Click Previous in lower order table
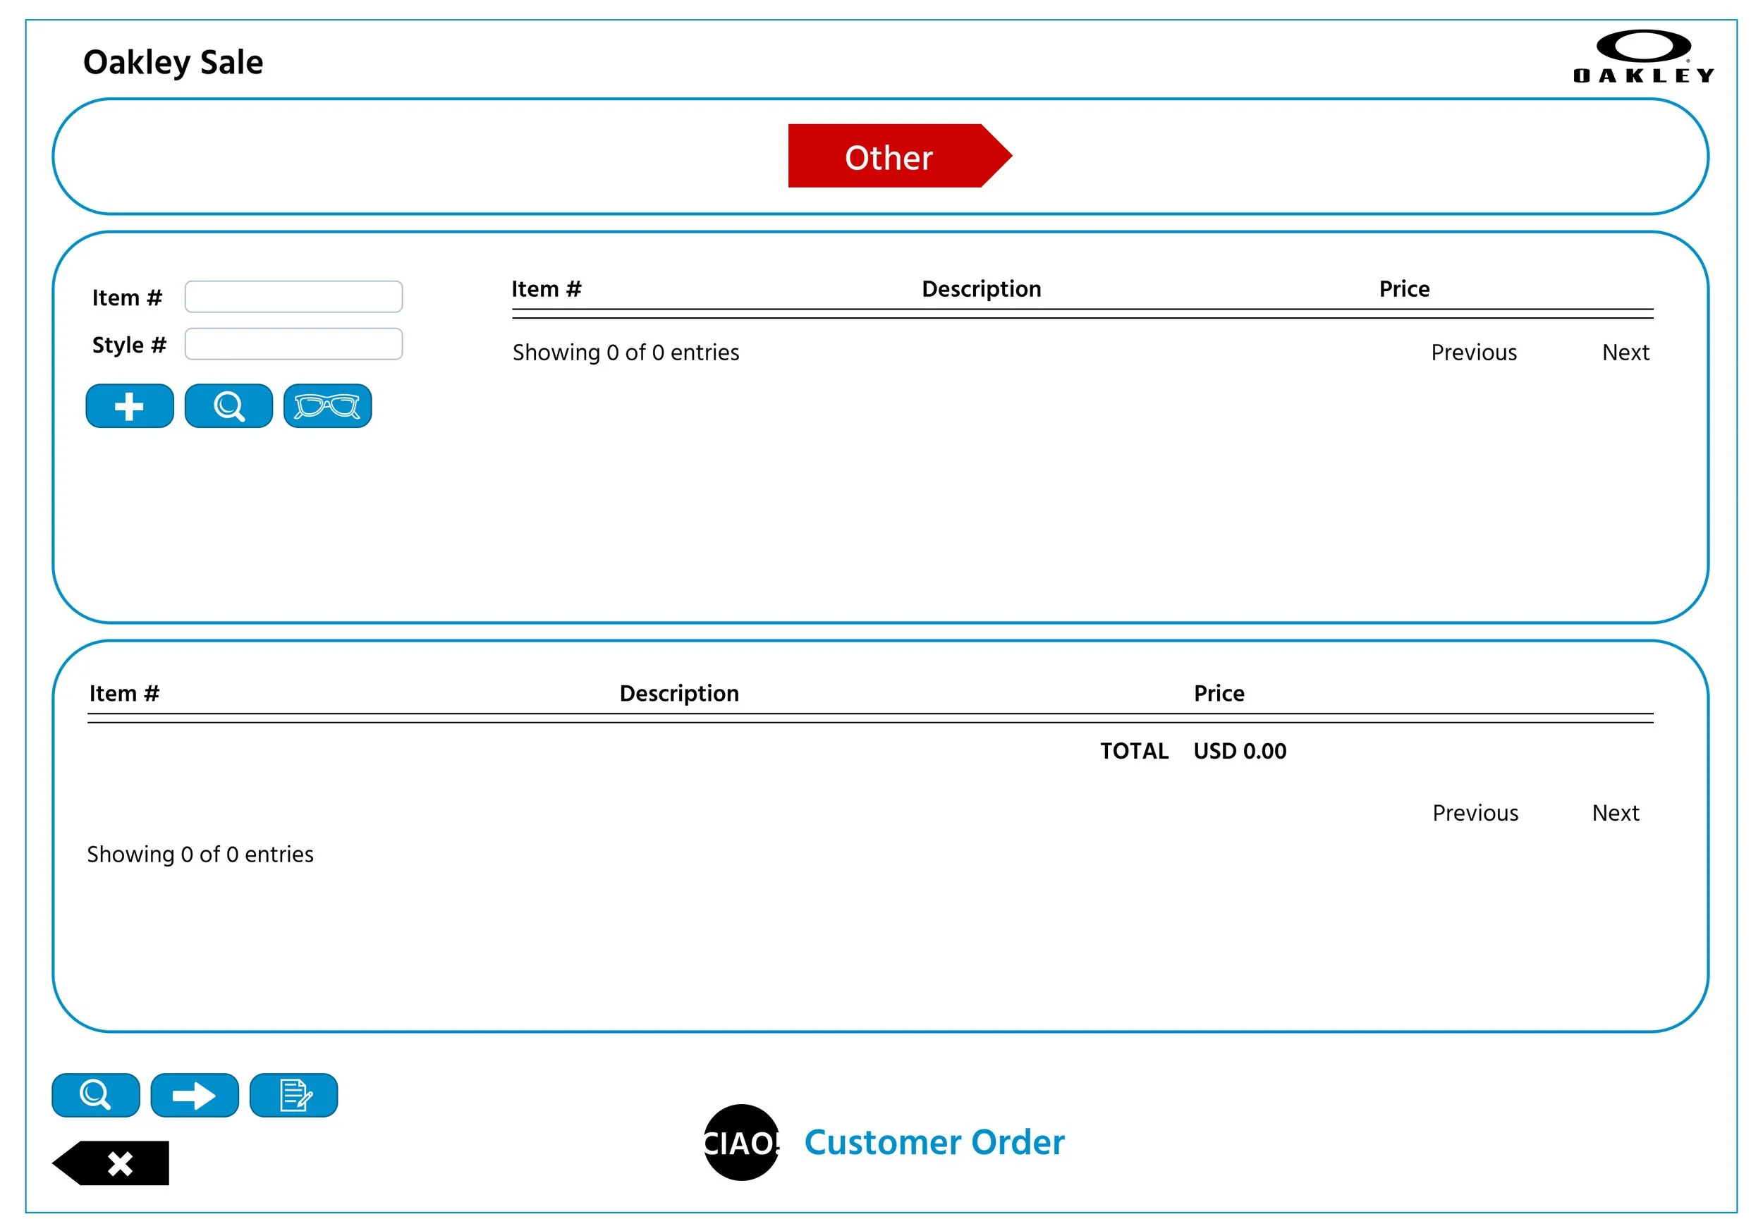The height and width of the screenshot is (1231, 1763). coord(1475,813)
